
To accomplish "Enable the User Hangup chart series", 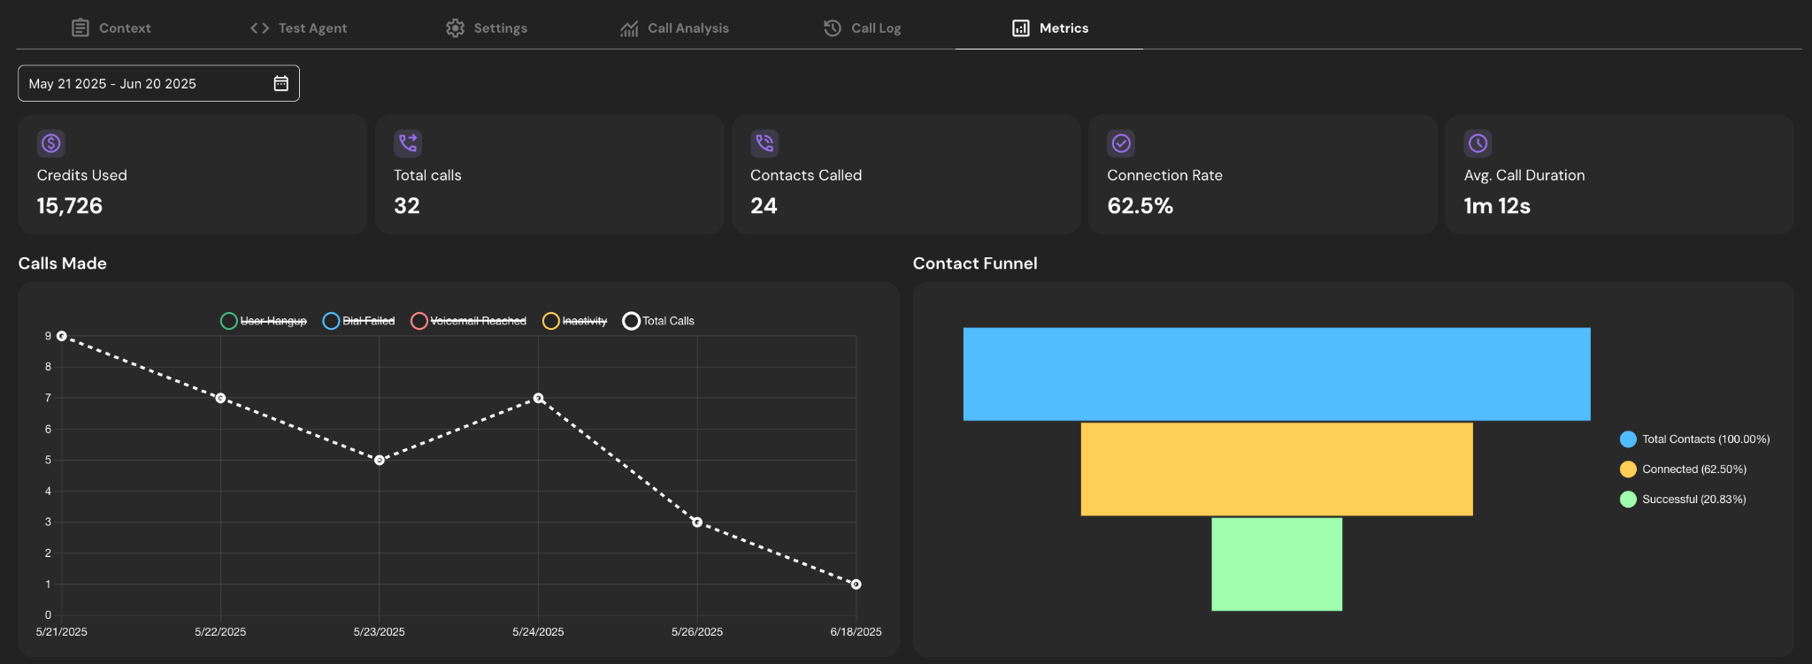I will click(264, 321).
